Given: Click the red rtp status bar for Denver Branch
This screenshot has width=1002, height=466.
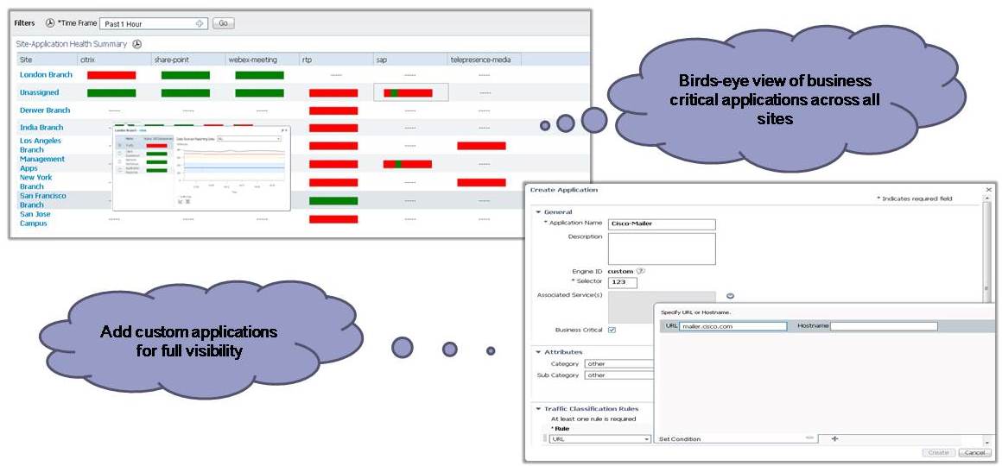Looking at the screenshot, I should 333,110.
